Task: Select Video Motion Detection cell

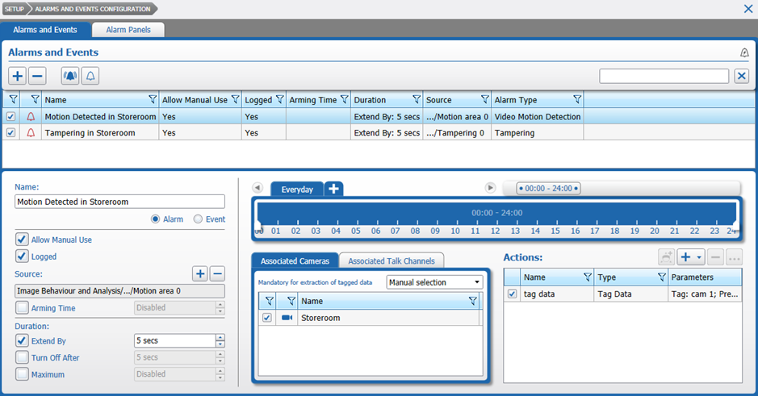Action: pyautogui.click(x=538, y=116)
